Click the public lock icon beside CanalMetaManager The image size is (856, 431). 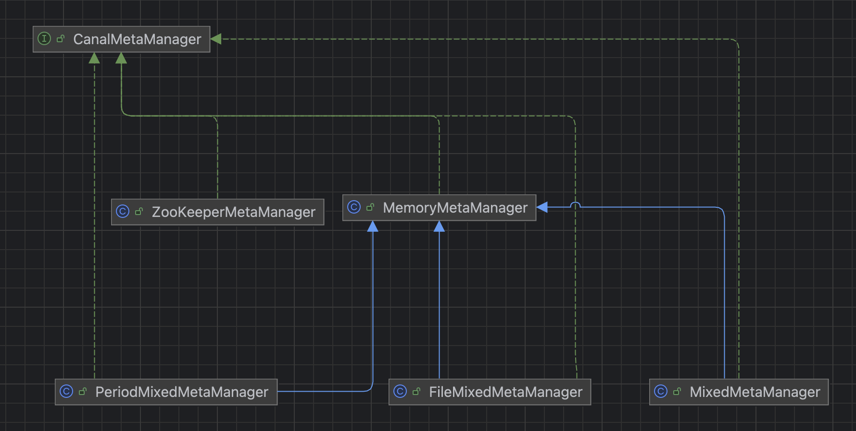pos(61,39)
